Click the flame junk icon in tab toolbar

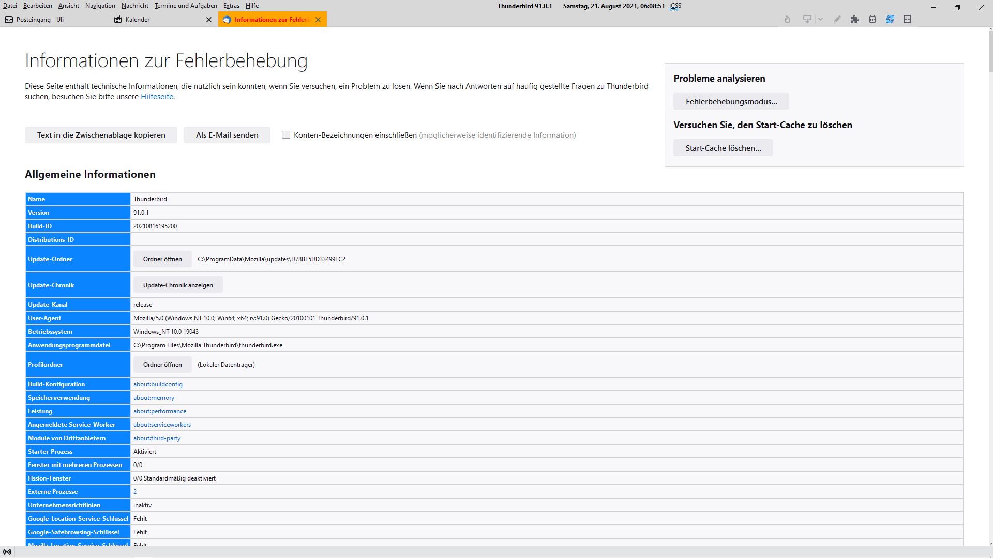point(787,20)
